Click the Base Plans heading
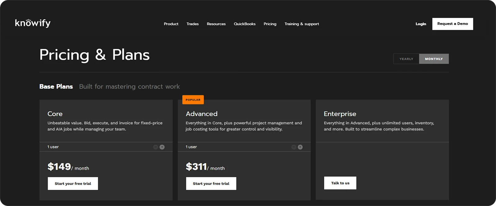Screen dimensions: 496x206 56,87
